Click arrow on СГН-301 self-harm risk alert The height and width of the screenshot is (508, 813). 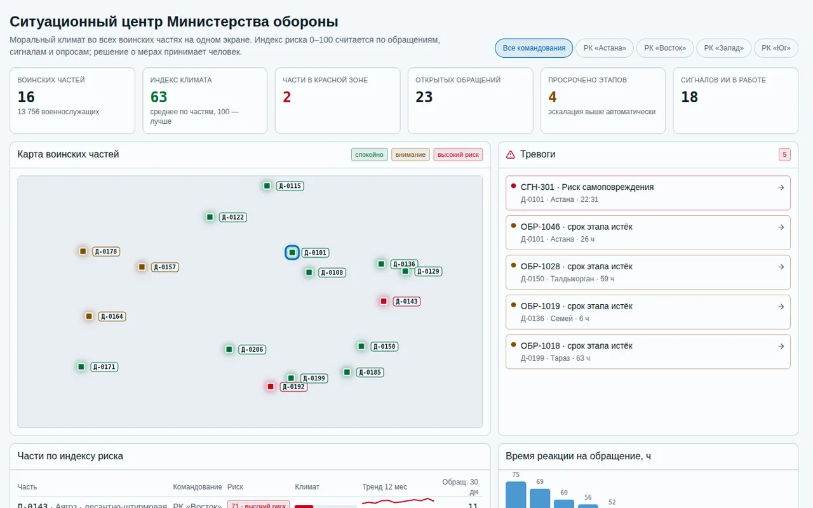tap(781, 187)
